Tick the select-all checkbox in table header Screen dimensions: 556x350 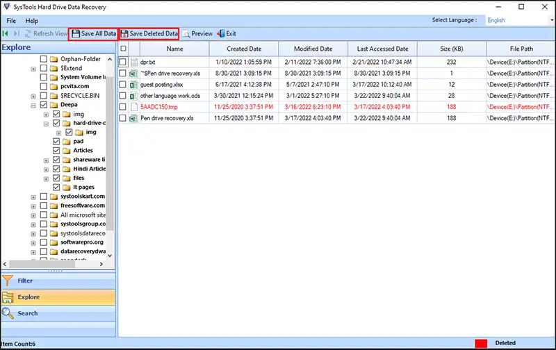[x=123, y=49]
